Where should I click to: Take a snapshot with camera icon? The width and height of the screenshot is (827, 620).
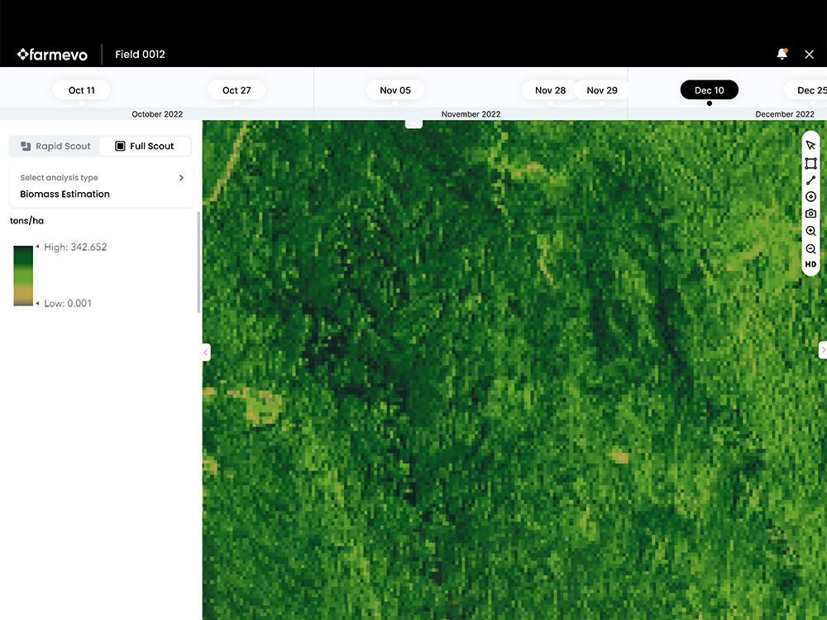(x=810, y=214)
